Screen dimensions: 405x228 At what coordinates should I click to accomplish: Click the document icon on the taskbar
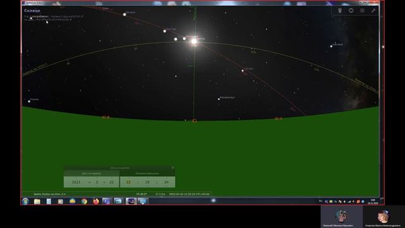pyautogui.click(x=49, y=201)
